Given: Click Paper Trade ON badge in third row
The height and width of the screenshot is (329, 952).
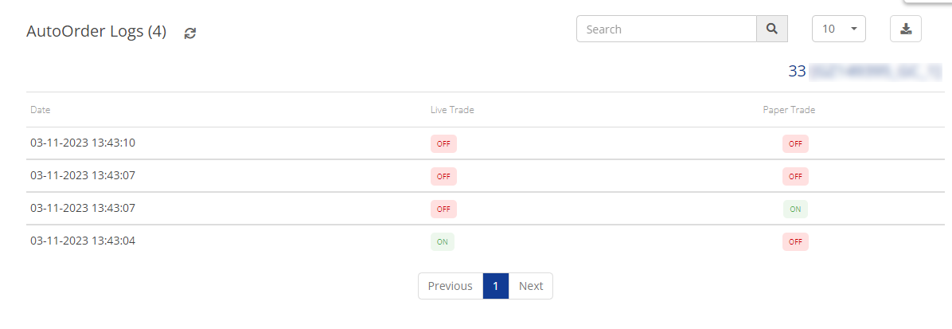Looking at the screenshot, I should (x=794, y=209).
